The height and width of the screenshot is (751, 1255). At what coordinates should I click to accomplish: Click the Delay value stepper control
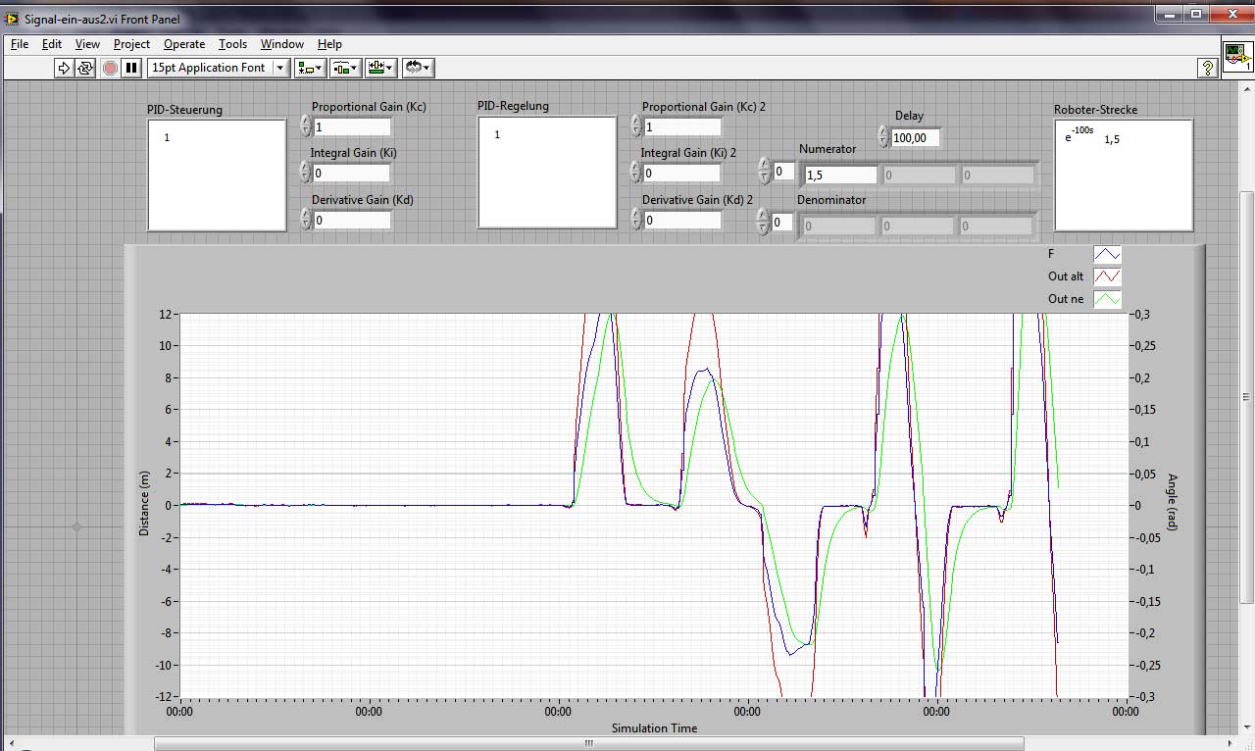tap(883, 138)
